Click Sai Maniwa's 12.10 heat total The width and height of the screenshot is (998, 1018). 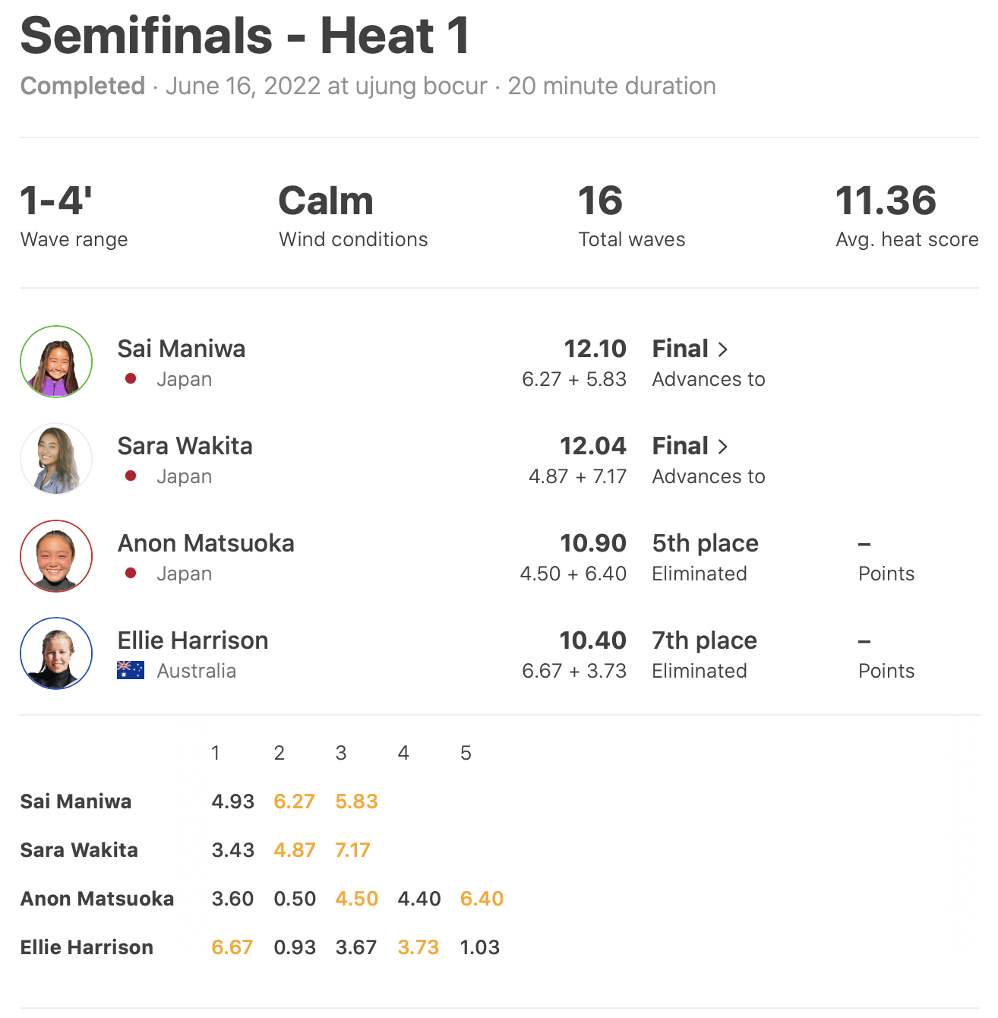[595, 349]
